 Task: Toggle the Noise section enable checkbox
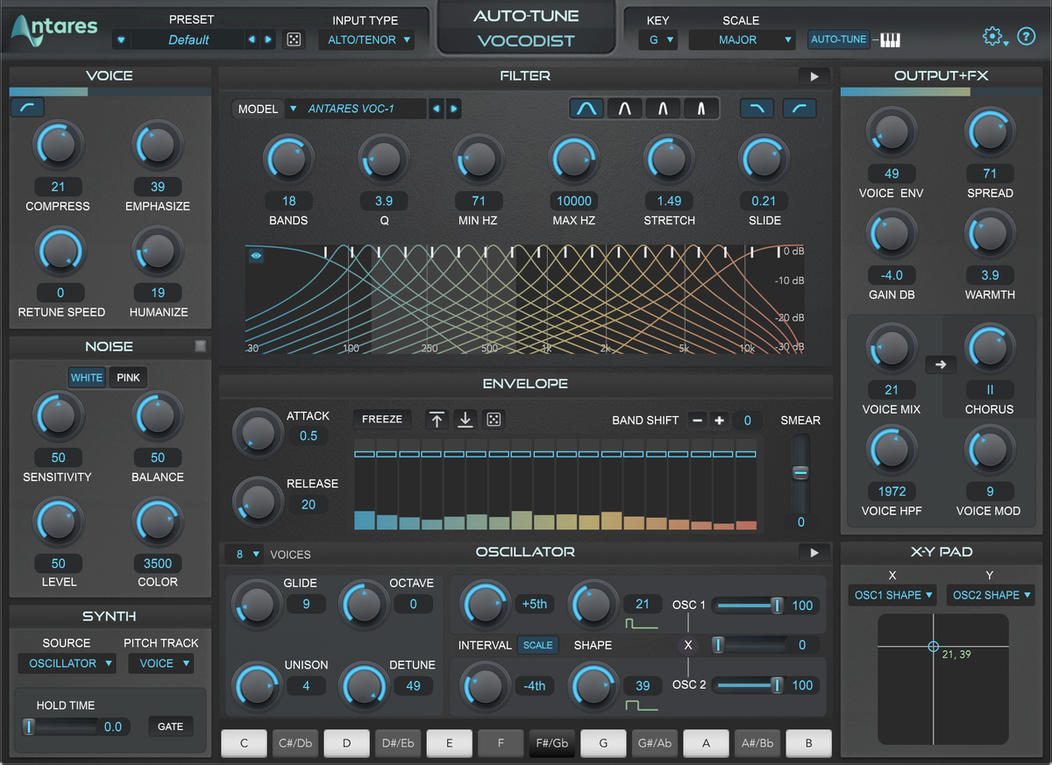(201, 347)
